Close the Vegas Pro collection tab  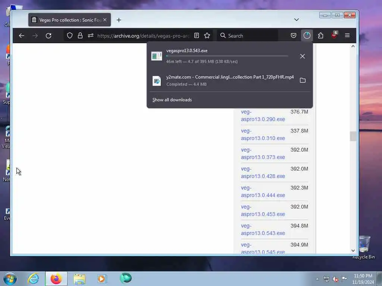tap(105, 20)
